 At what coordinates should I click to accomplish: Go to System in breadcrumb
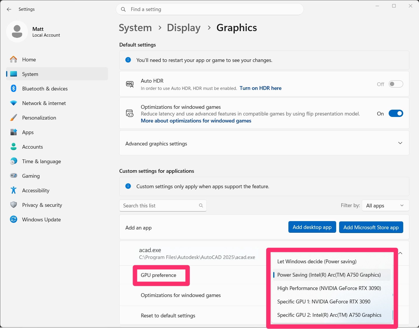pyautogui.click(x=135, y=28)
